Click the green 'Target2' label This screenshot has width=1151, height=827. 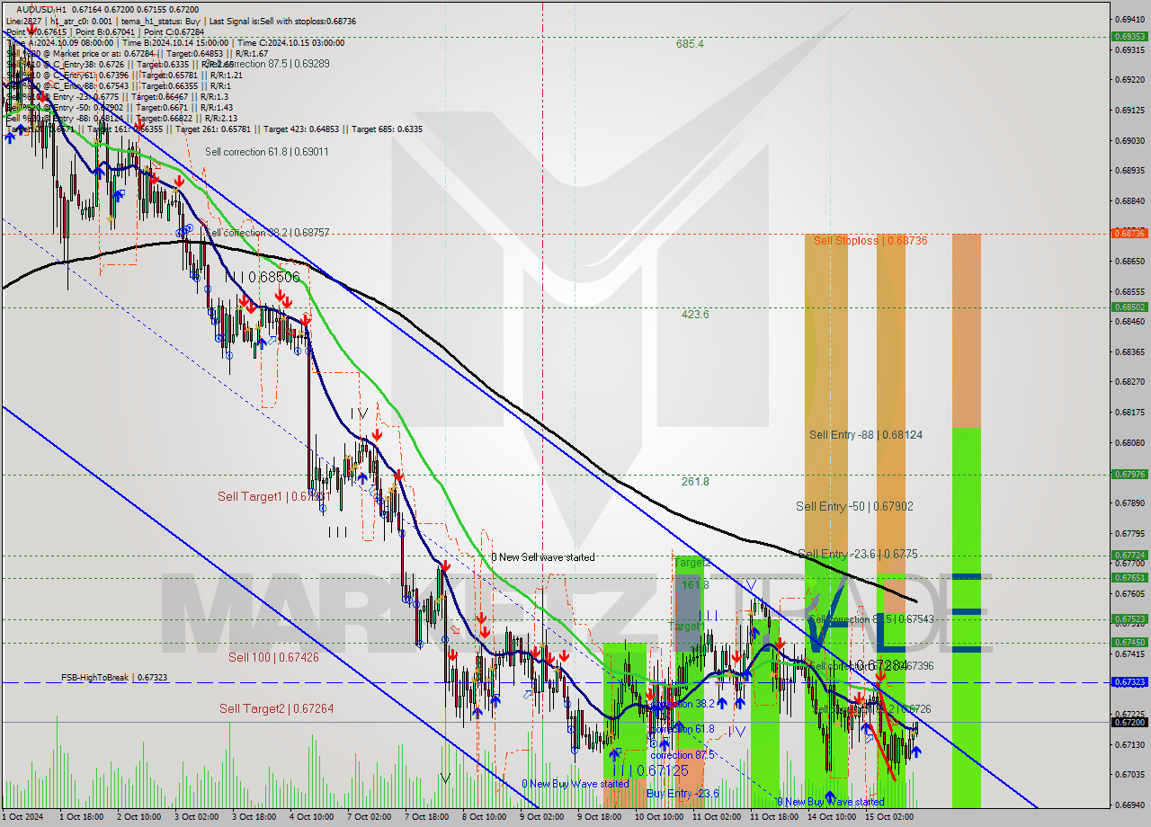click(x=691, y=563)
